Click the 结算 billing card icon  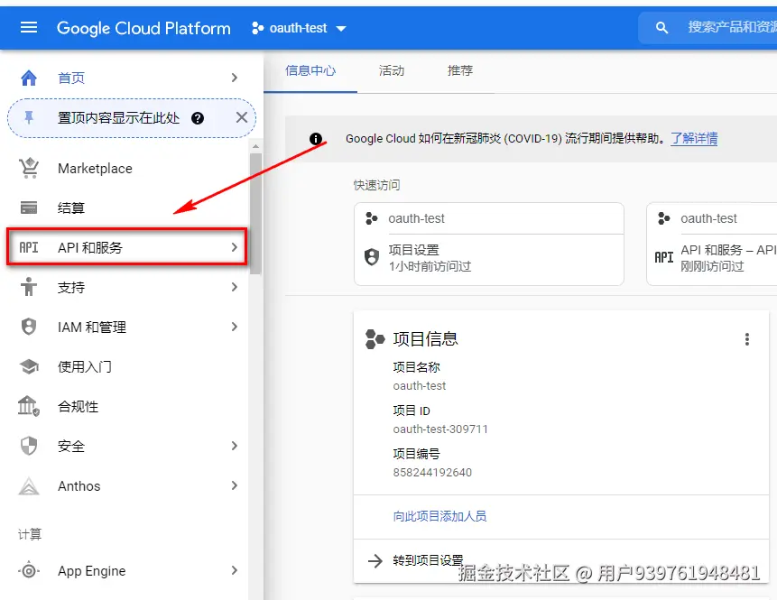(x=29, y=208)
